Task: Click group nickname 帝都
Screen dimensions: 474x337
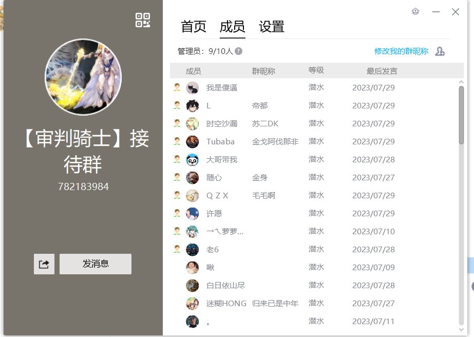Action: 260,106
